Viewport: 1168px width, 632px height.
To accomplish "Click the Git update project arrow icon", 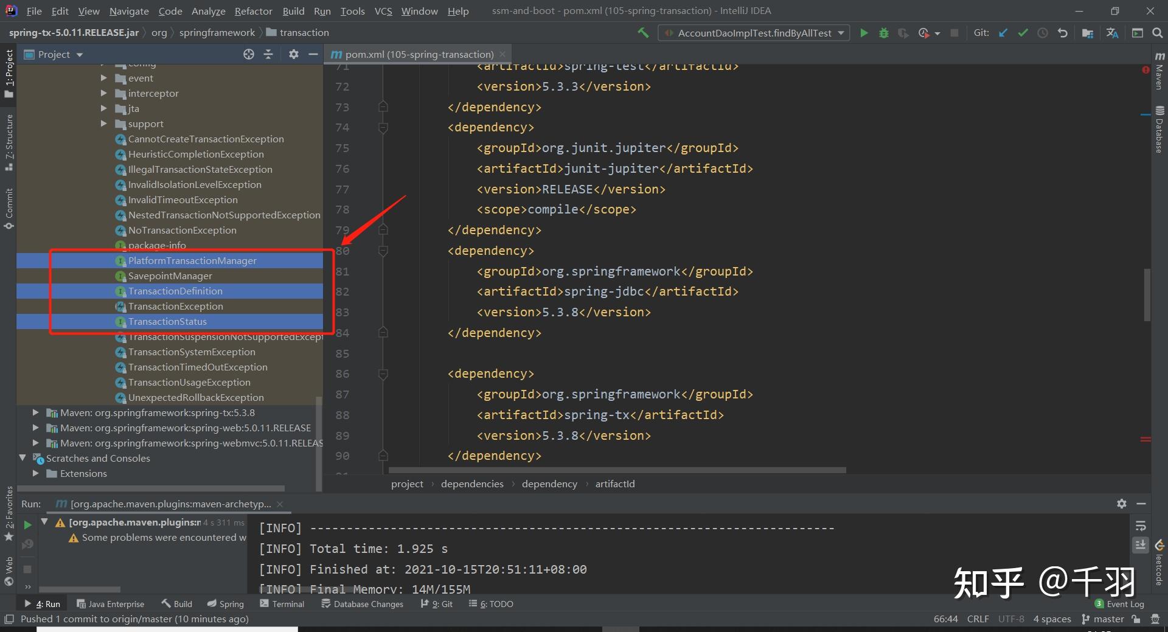I will pyautogui.click(x=1003, y=33).
